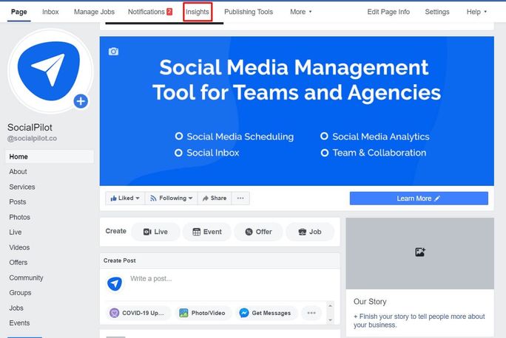506x338 pixels.
Task: Open Groups in left sidebar
Action: point(20,292)
